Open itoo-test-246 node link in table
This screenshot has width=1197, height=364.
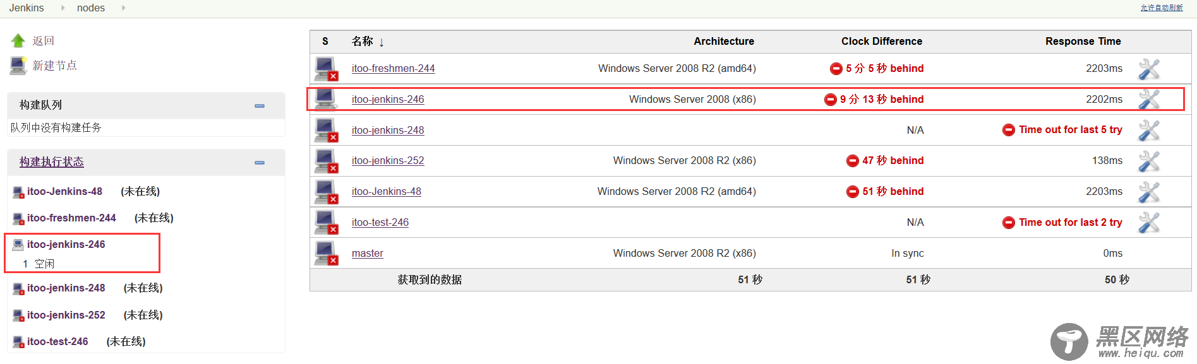coord(380,222)
